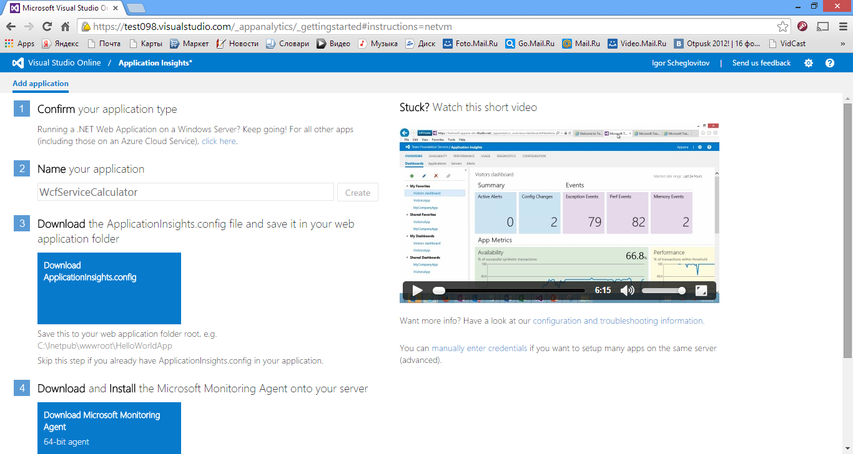Open the Маркет bookmark
The image size is (853, 454).
click(x=189, y=44)
